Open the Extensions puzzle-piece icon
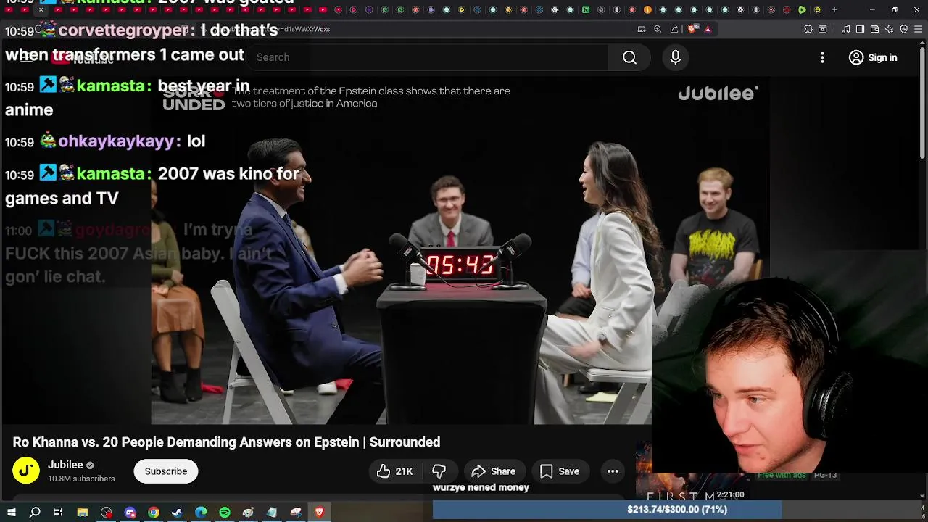Screen dimensions: 928x522 [808, 29]
